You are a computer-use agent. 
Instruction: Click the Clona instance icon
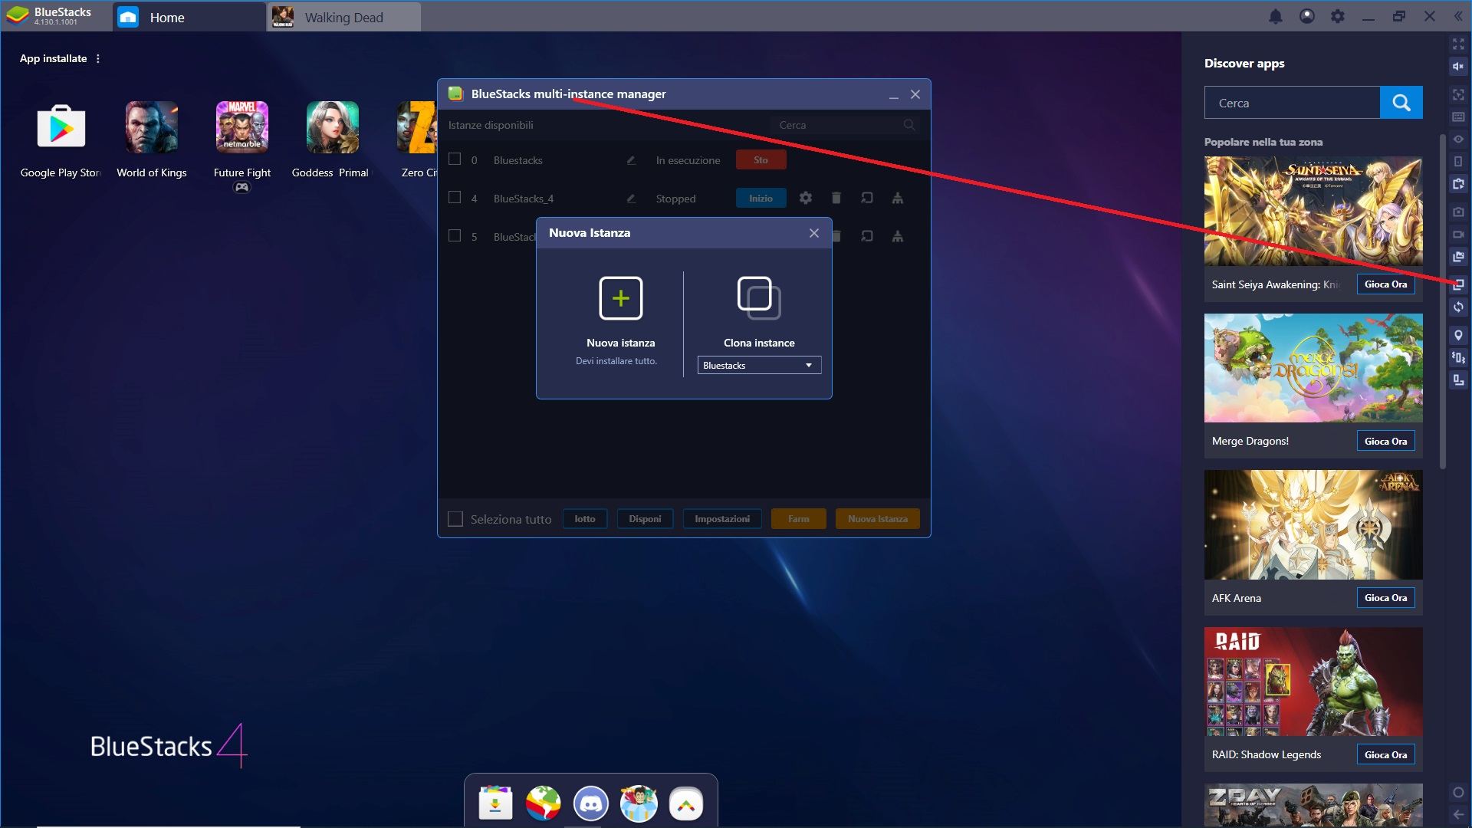tap(759, 298)
